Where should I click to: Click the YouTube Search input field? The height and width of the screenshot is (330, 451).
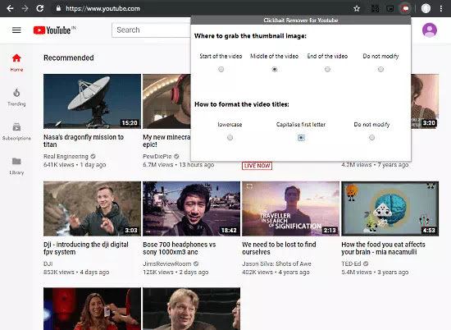pyautogui.click(x=151, y=30)
